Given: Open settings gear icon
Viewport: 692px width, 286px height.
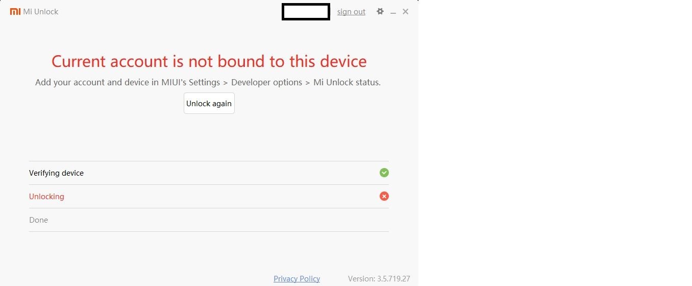Looking at the screenshot, I should click(x=380, y=11).
